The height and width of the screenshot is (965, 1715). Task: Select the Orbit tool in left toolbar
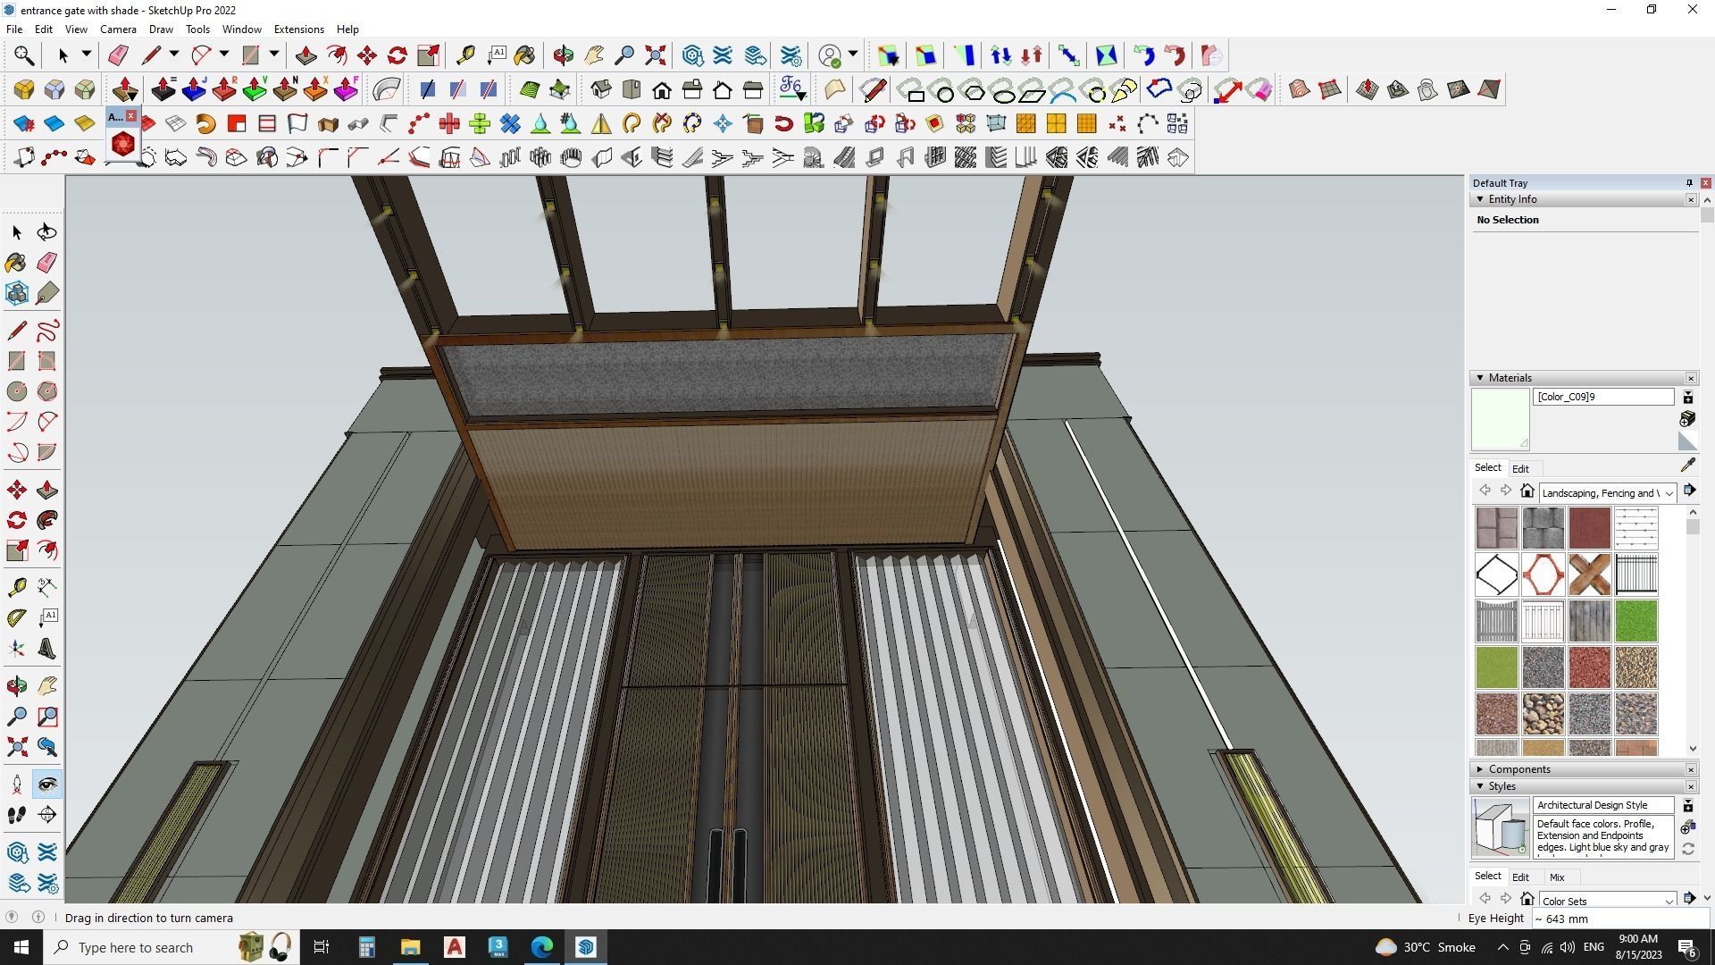pos(17,686)
